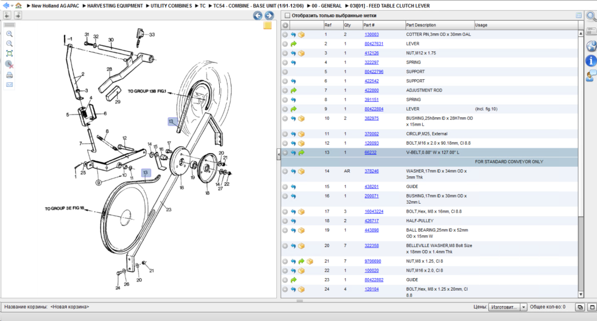Enable 'Отобразить только выбранные метки' checkbox
This screenshot has width=597, height=321.
[288, 15]
